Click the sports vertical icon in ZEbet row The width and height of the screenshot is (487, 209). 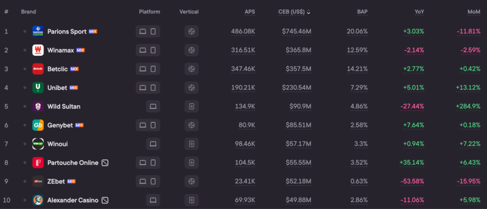click(192, 181)
